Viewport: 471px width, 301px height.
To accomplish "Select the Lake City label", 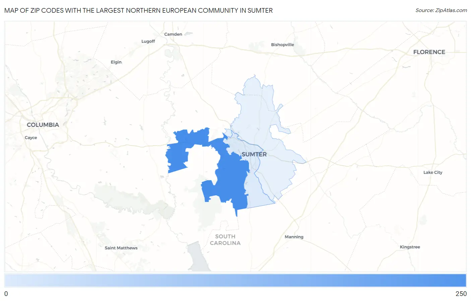I will click(x=433, y=172).
